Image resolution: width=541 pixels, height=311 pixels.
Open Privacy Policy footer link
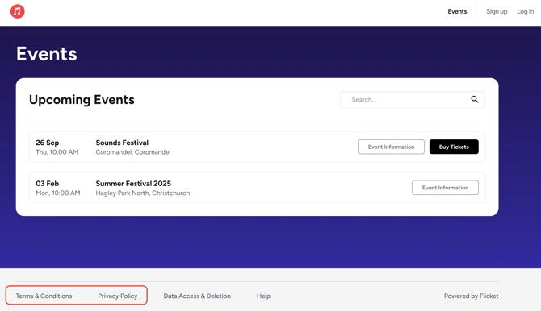click(118, 296)
